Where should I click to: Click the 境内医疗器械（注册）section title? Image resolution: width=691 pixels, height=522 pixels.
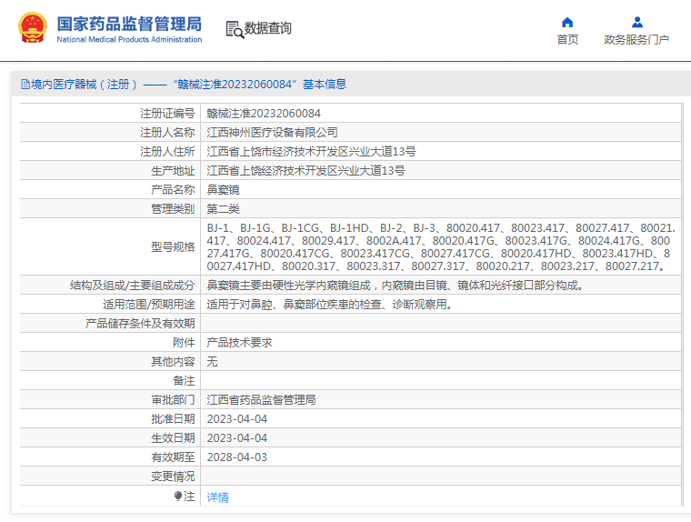[84, 85]
